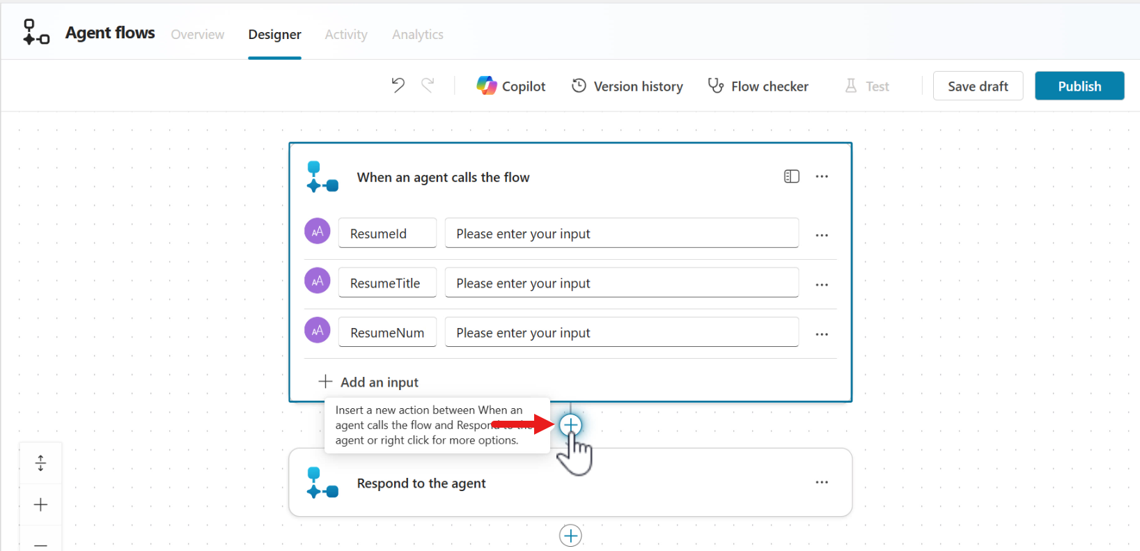Open more options for ResumeNum input
The height and width of the screenshot is (551, 1140).
[822, 334]
